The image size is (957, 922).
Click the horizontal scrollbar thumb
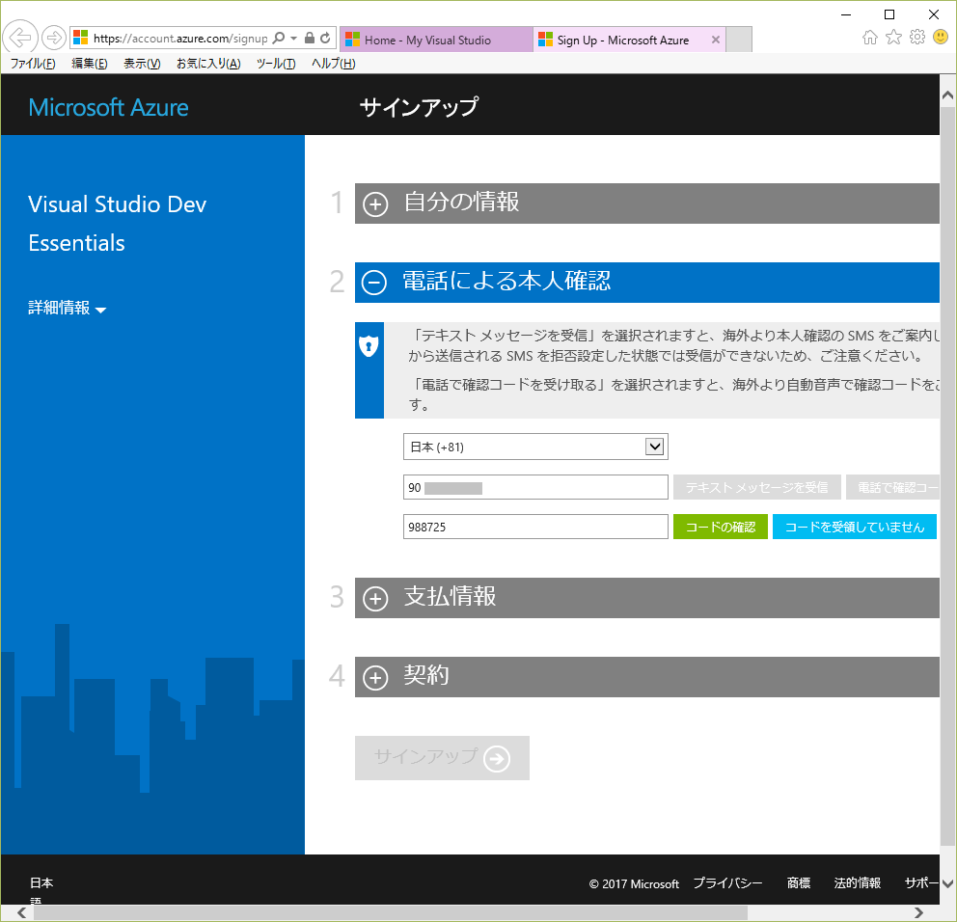point(391,913)
